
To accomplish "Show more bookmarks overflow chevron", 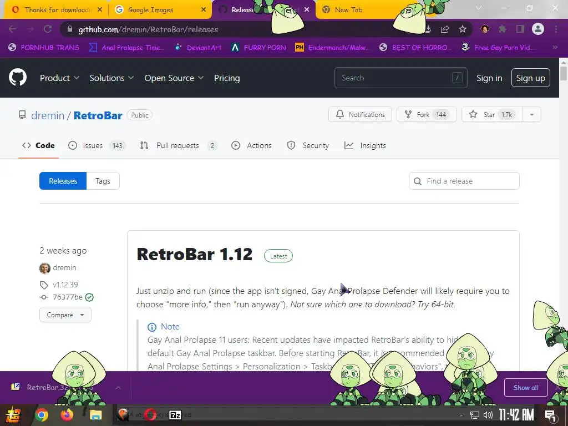I will pyautogui.click(x=555, y=47).
